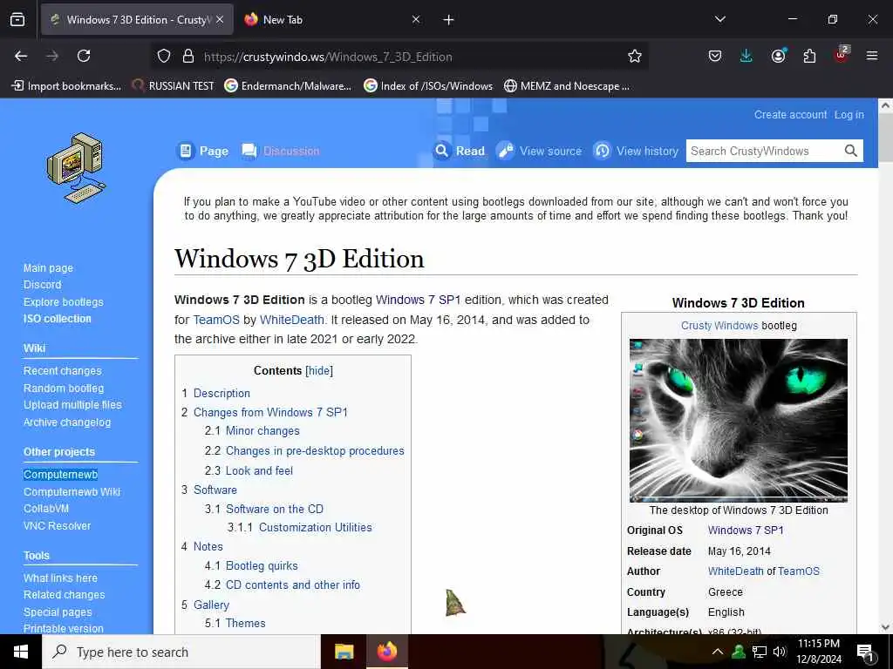
Task: Open the CollabVM sidebar link
Action: click(46, 509)
